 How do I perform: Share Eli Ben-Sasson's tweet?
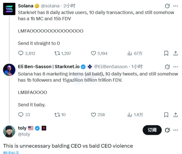[175, 115]
